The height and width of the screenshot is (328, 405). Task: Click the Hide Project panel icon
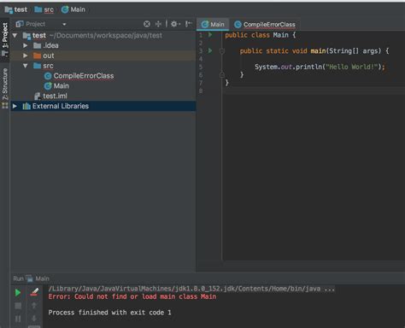pyautogui.click(x=189, y=24)
